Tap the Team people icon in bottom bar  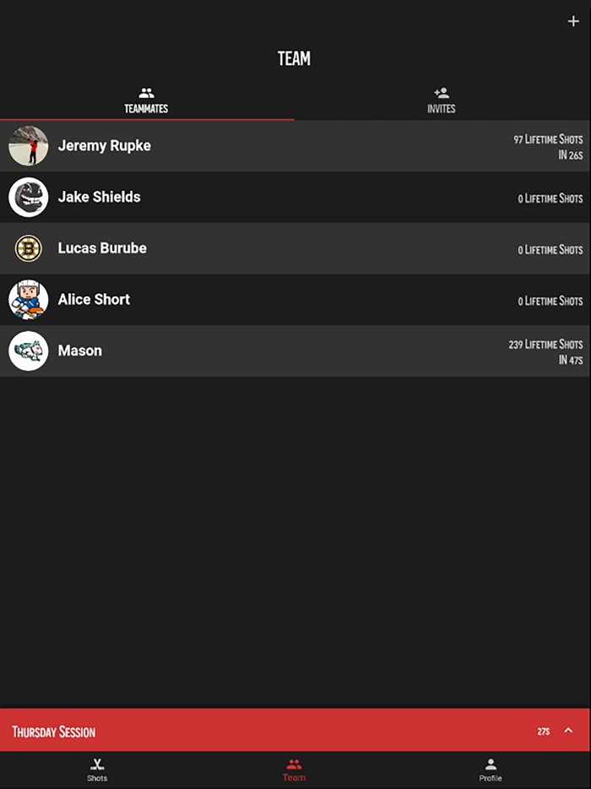[294, 765]
